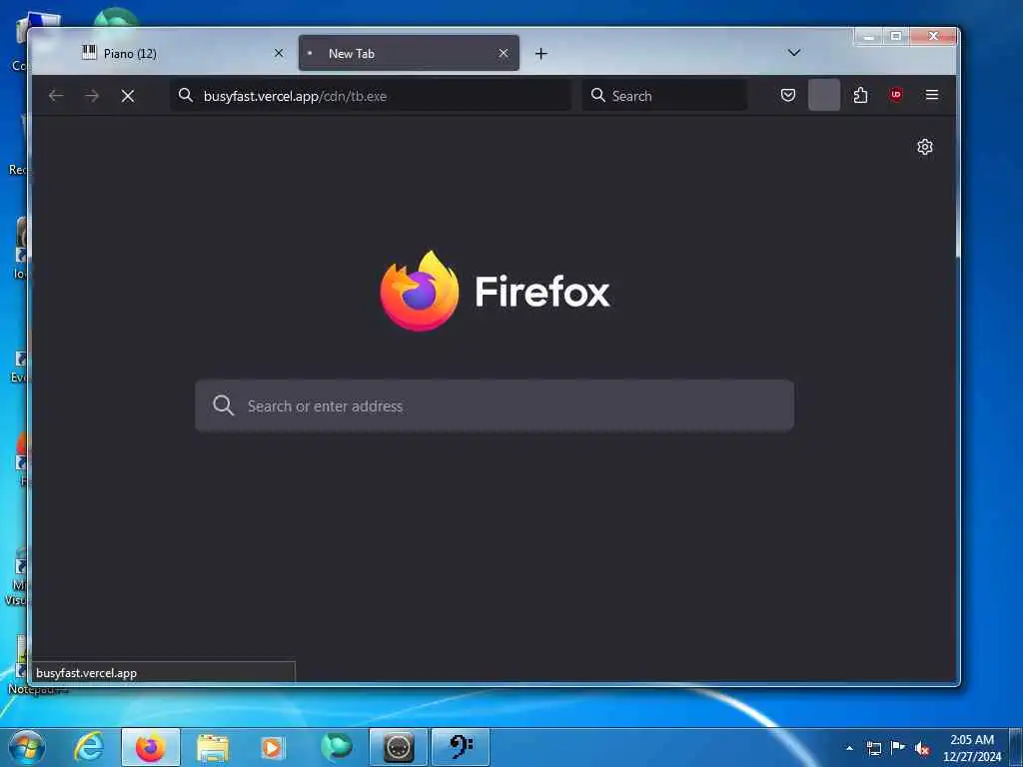The image size is (1023, 767).
Task: Open a new tab with plus button
Action: pyautogui.click(x=540, y=54)
